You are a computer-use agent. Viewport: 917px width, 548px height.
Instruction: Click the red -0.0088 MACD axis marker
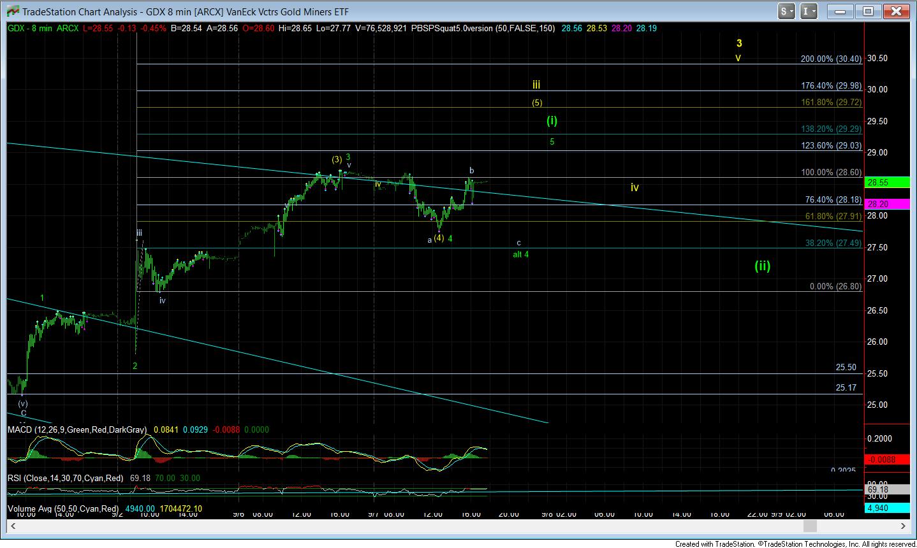(x=887, y=459)
